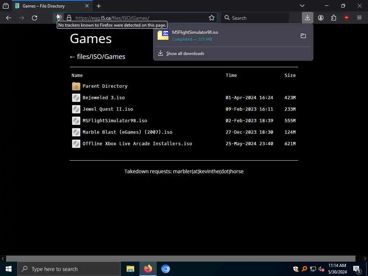This screenshot has width=368, height=276.
Task: Click the disc icon beside Bejeweled 3.iso
Action: 76,98
